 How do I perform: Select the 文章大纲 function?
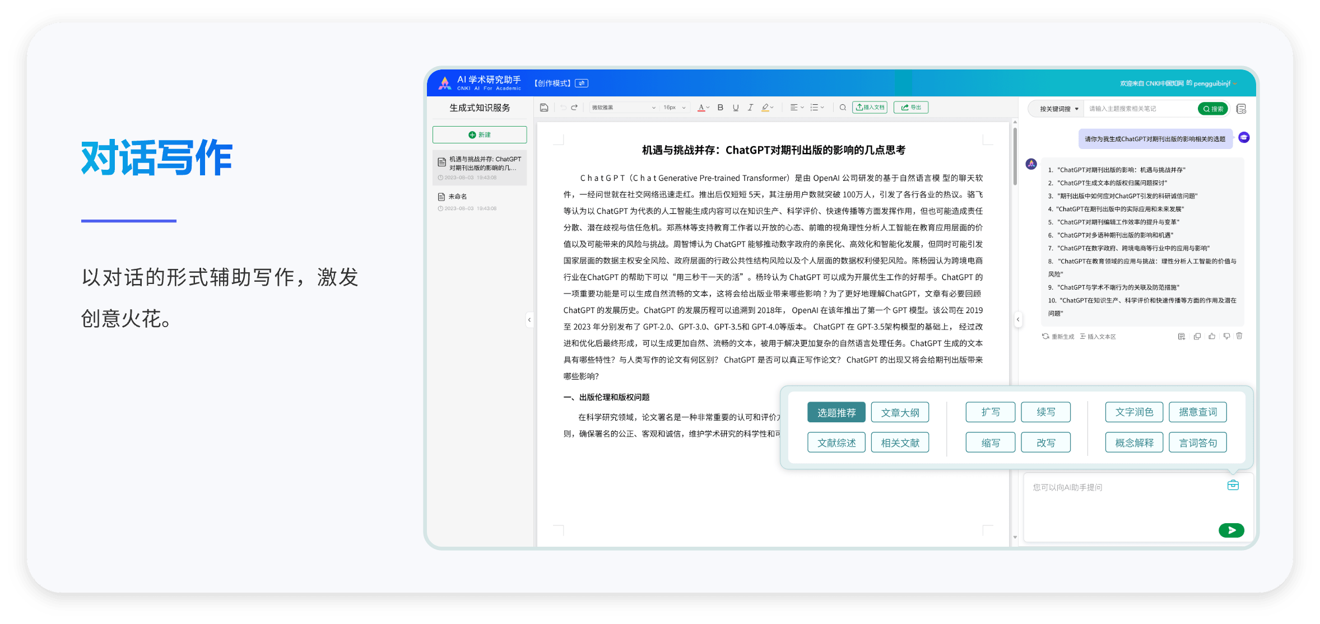tap(900, 413)
